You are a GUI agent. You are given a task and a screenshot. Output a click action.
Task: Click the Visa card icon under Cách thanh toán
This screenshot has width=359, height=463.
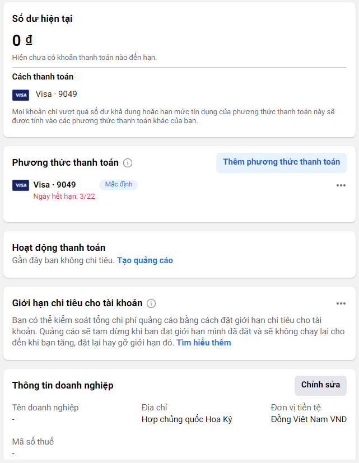[20, 95]
